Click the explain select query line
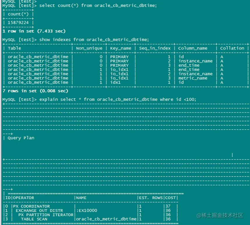 pos(99,100)
